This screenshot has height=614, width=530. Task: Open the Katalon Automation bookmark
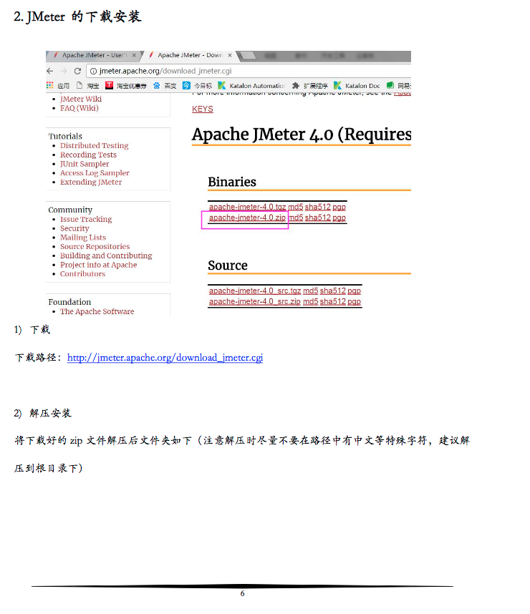click(251, 85)
